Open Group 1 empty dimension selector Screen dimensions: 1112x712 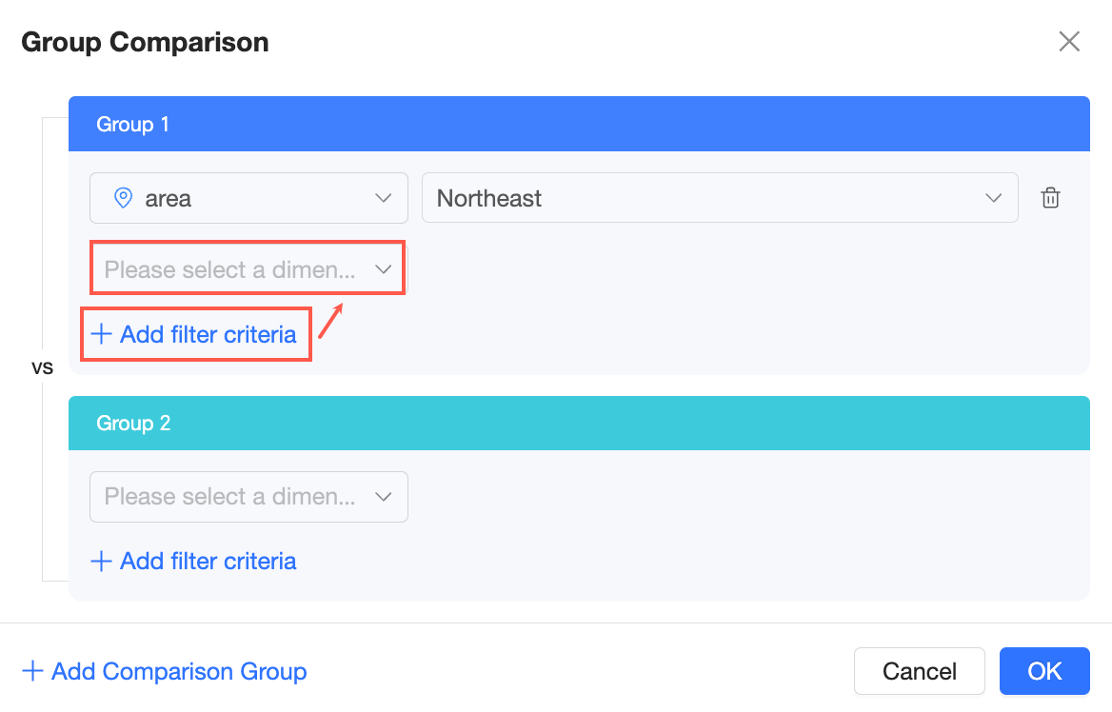(248, 268)
